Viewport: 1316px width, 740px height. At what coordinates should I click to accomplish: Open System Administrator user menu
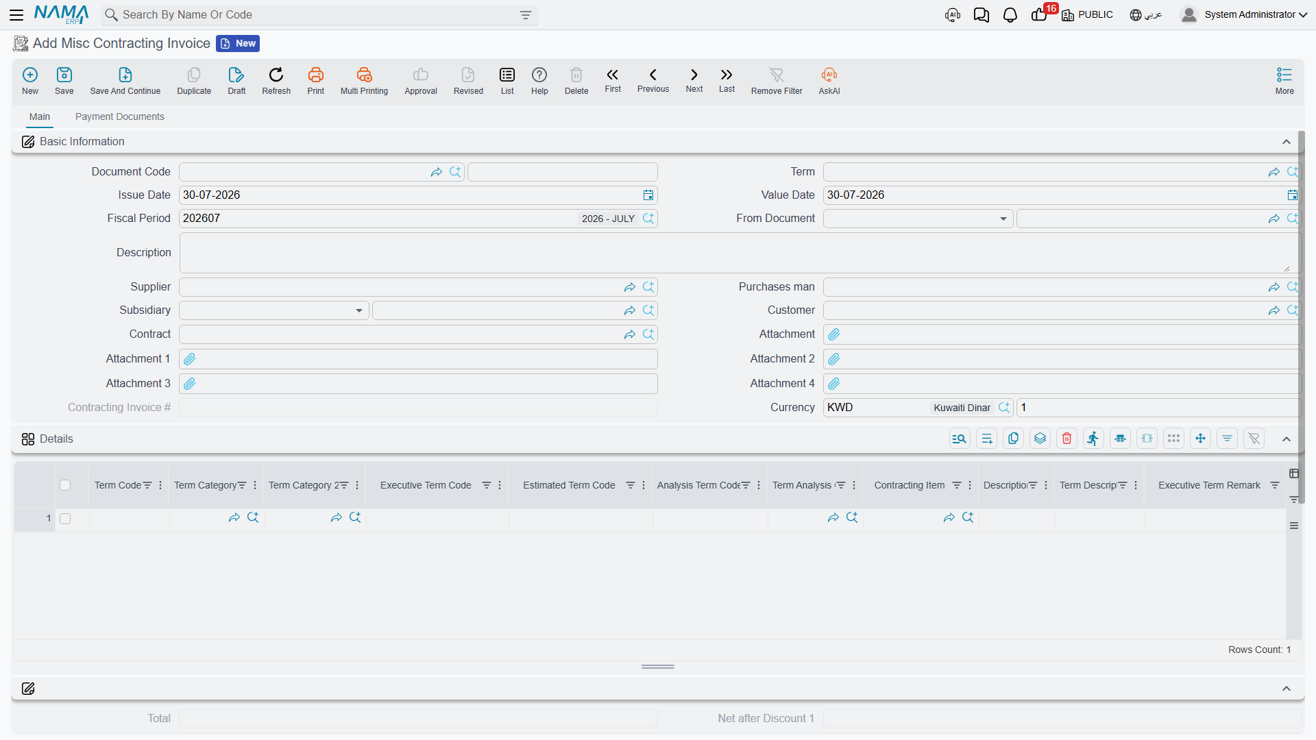pyautogui.click(x=1244, y=14)
